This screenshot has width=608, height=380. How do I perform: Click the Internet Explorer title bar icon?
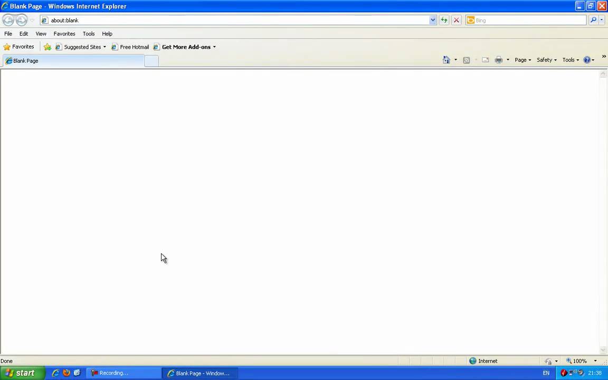(x=5, y=6)
